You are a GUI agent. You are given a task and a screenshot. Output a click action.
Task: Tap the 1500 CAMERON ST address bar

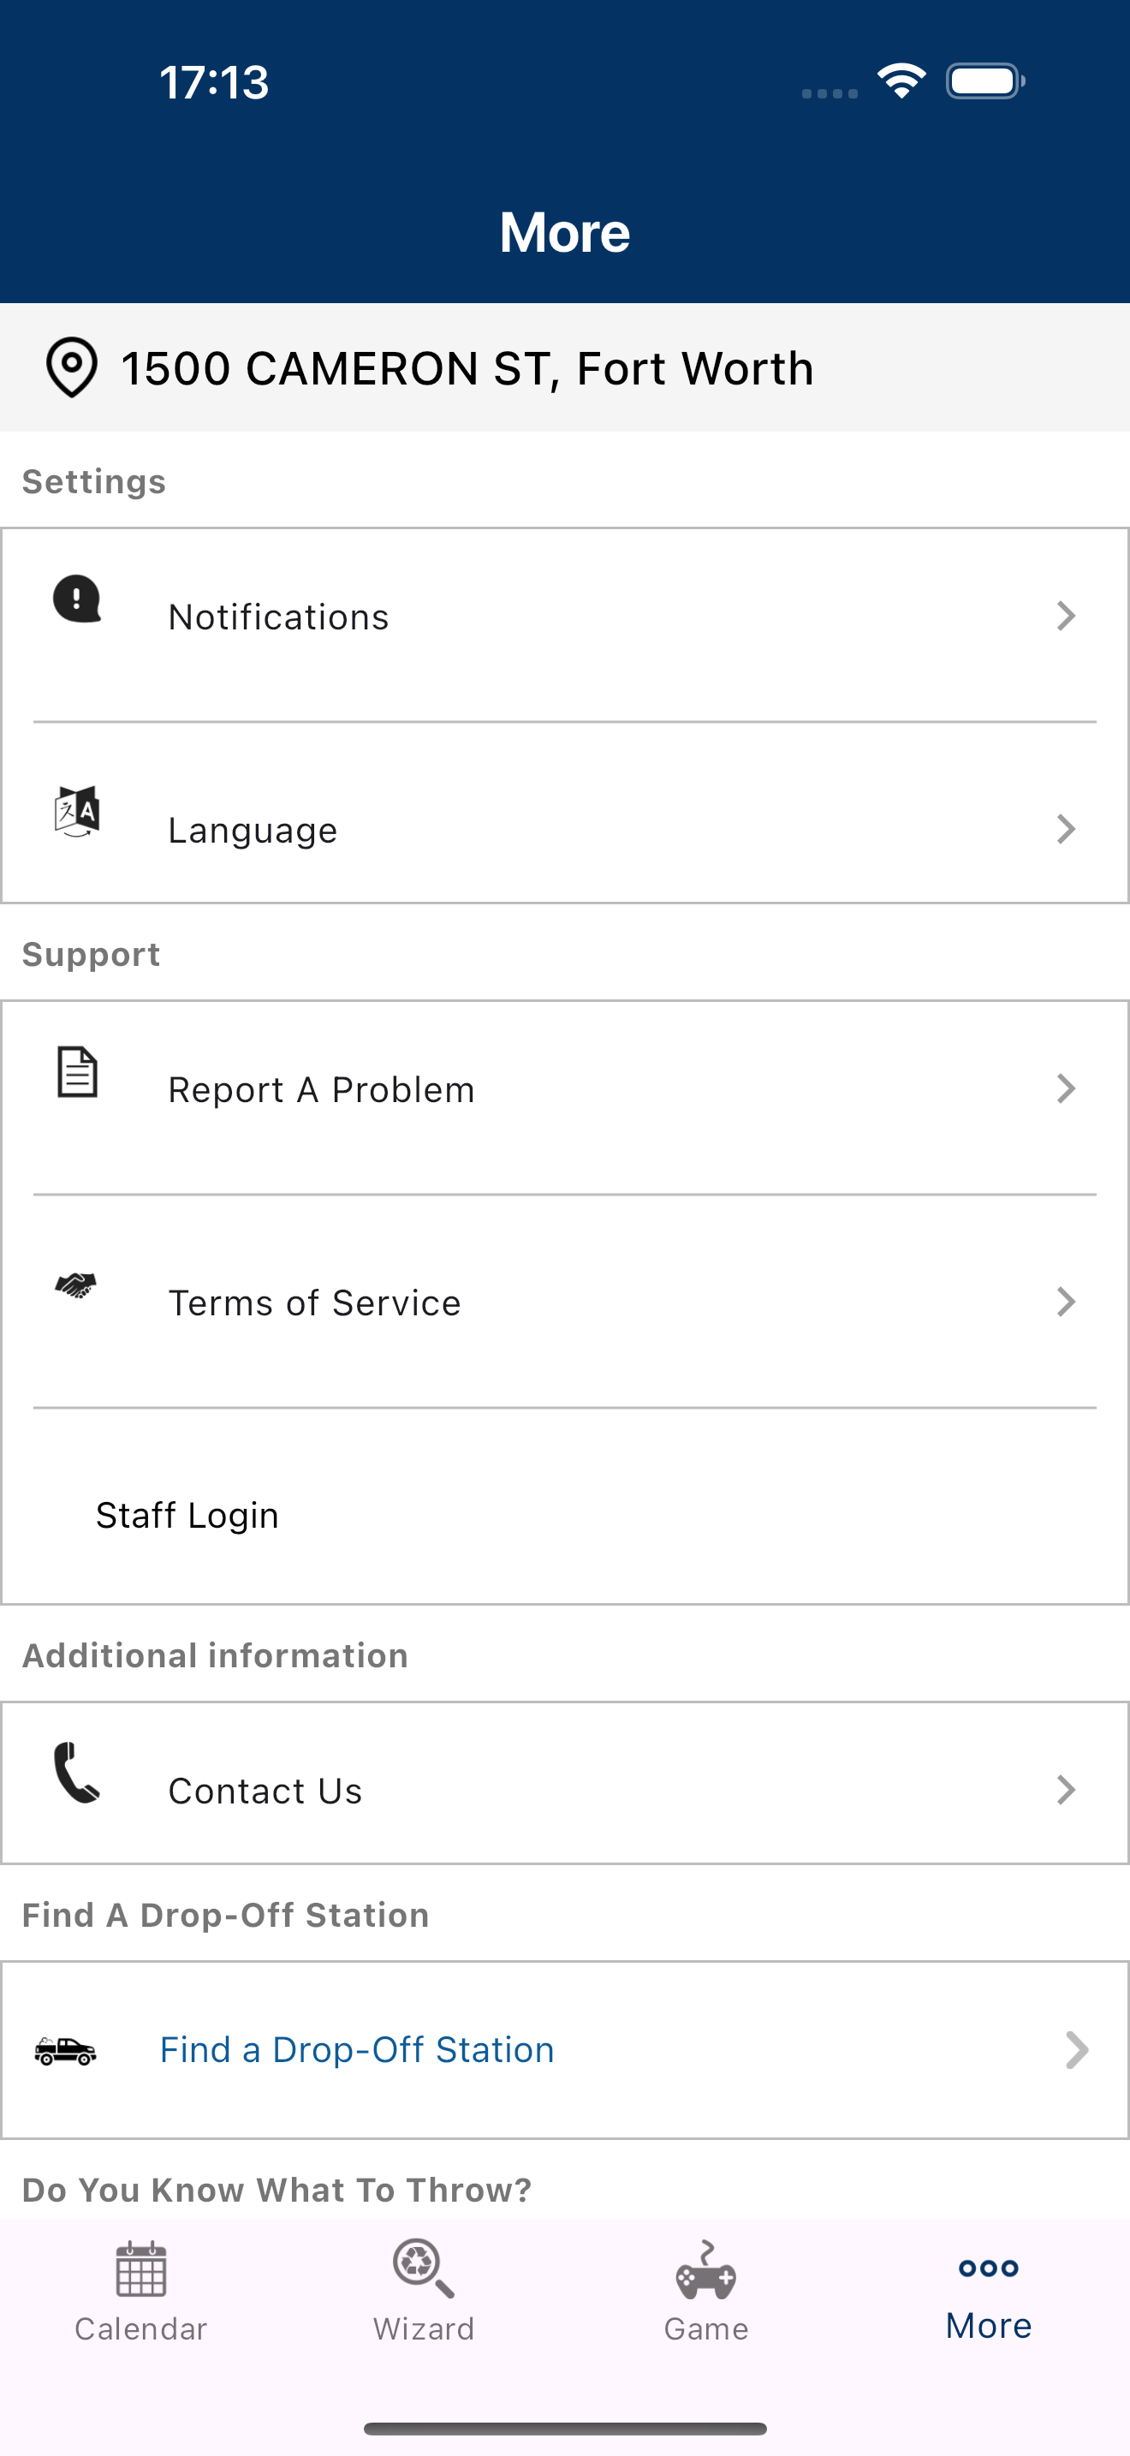565,367
